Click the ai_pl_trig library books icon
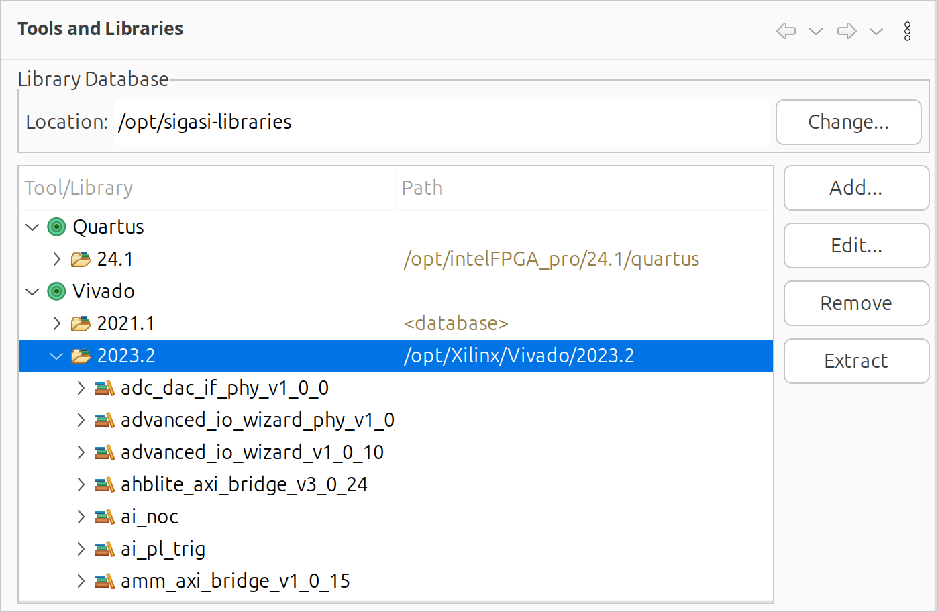Screen dimensions: 938x612 click(x=105, y=549)
